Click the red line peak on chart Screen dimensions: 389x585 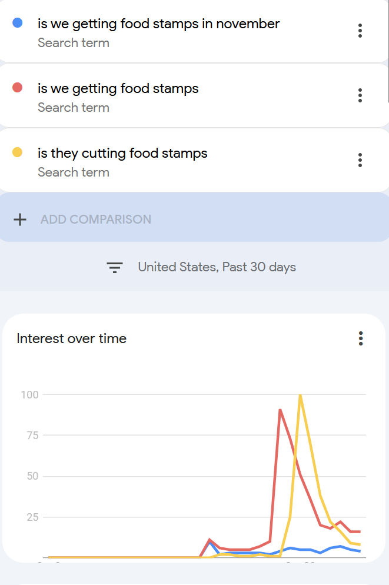point(280,410)
